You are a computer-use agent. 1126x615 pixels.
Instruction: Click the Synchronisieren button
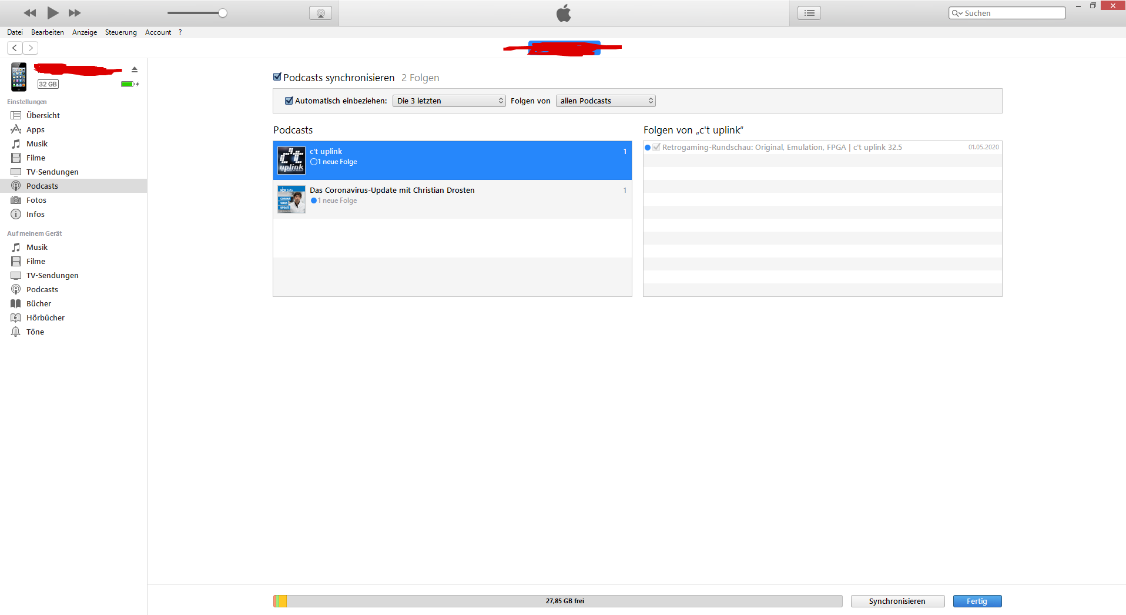click(x=897, y=601)
